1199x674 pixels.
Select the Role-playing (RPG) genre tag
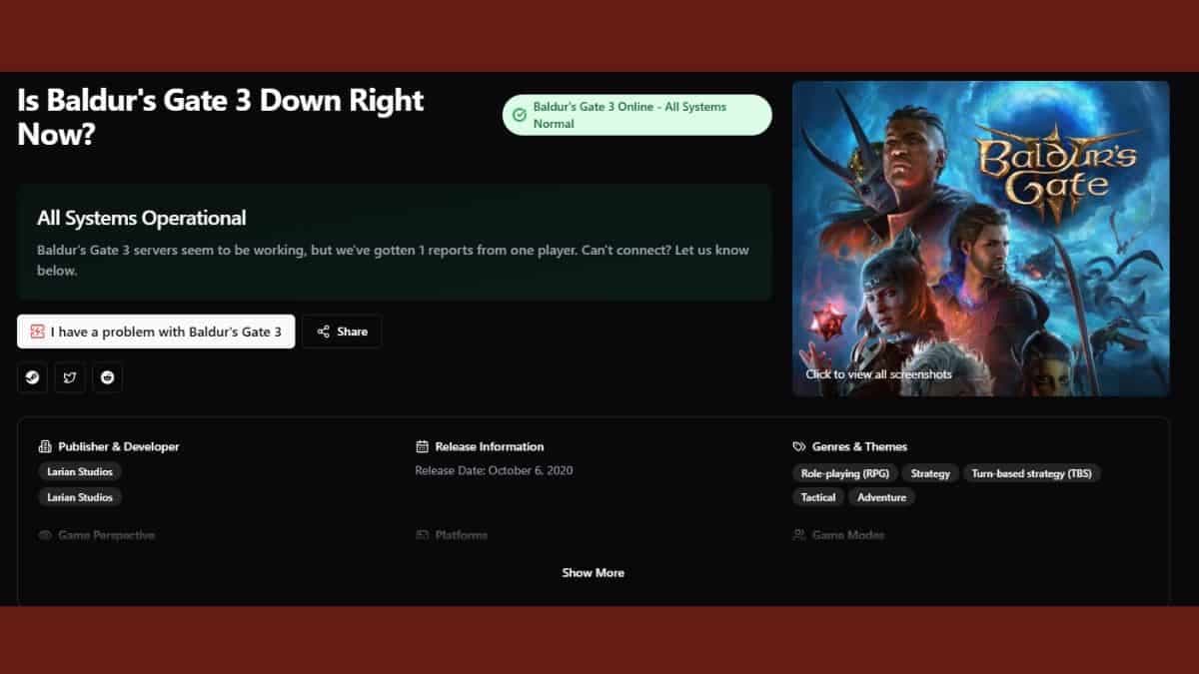[845, 473]
